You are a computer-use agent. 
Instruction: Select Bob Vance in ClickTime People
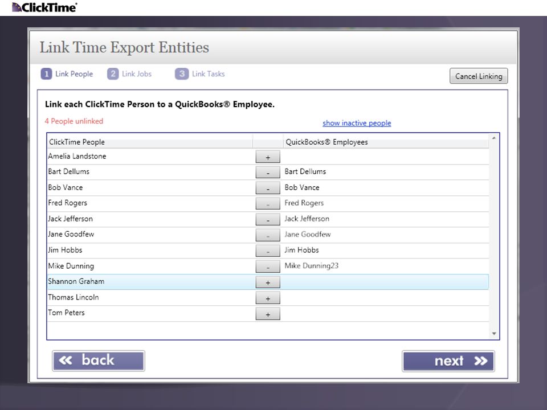point(65,187)
